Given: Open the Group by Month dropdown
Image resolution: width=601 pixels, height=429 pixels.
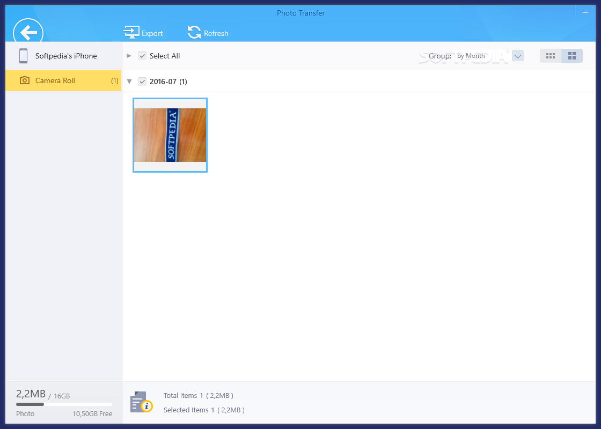Looking at the screenshot, I should (518, 56).
